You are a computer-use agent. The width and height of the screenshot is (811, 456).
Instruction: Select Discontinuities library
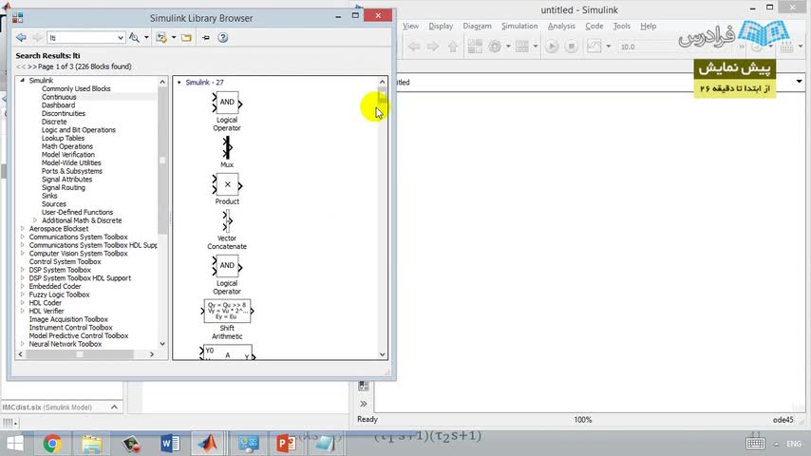click(64, 113)
